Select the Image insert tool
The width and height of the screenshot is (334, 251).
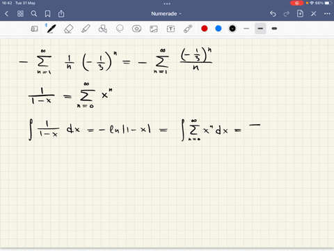coord(154,29)
